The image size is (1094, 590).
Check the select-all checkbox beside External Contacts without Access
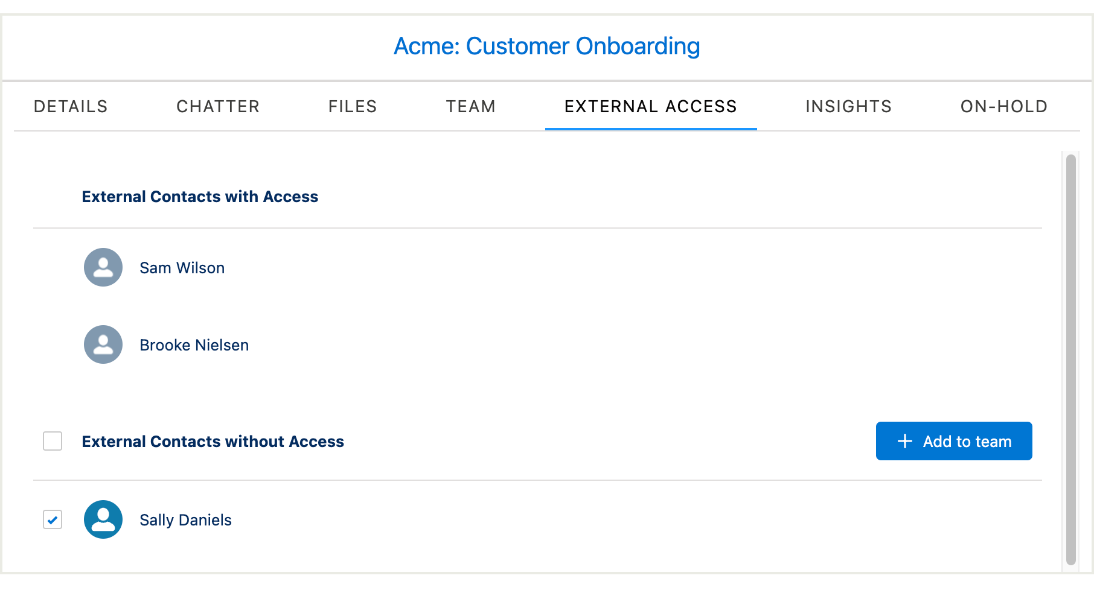(x=53, y=441)
